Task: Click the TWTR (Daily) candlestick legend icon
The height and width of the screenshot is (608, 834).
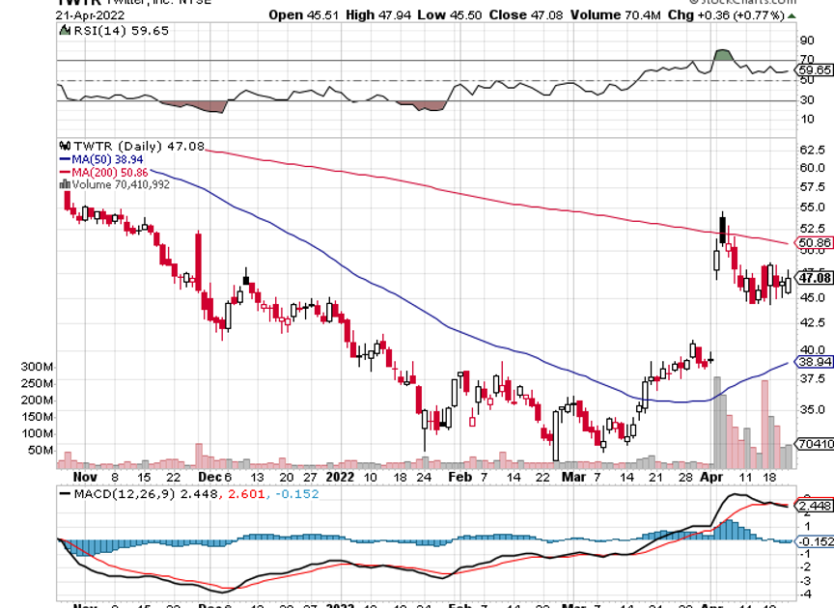Action: [64, 146]
